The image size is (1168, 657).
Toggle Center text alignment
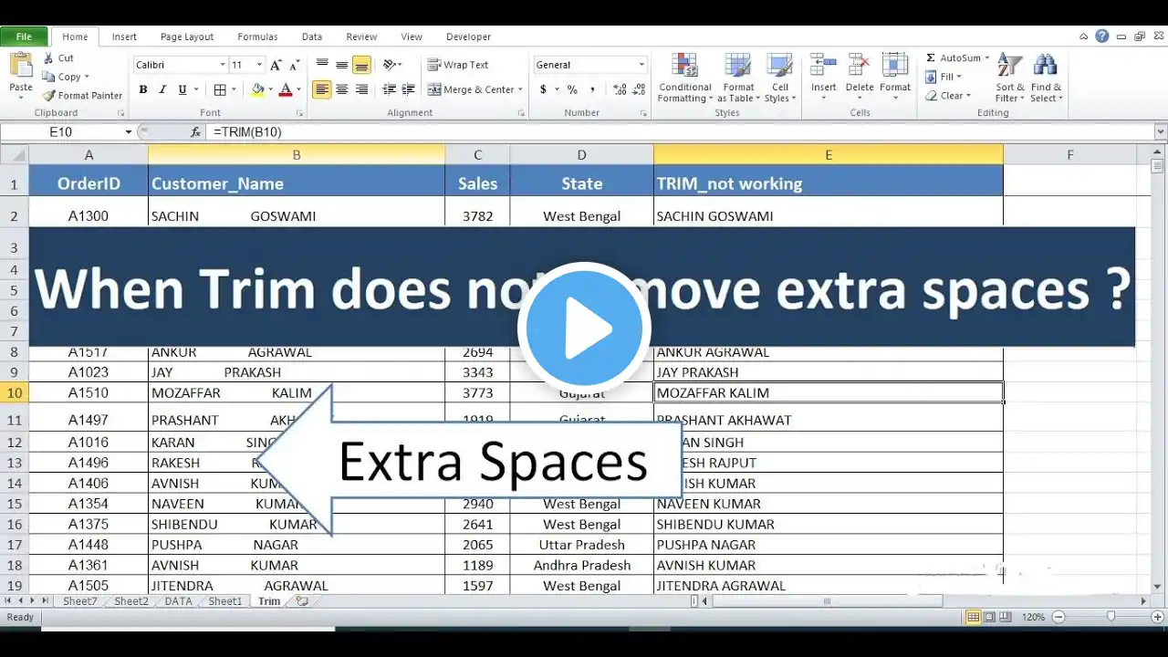tap(341, 89)
